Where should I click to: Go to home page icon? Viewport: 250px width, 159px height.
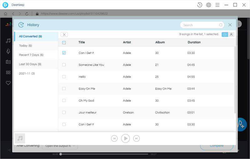(x=6, y=14)
